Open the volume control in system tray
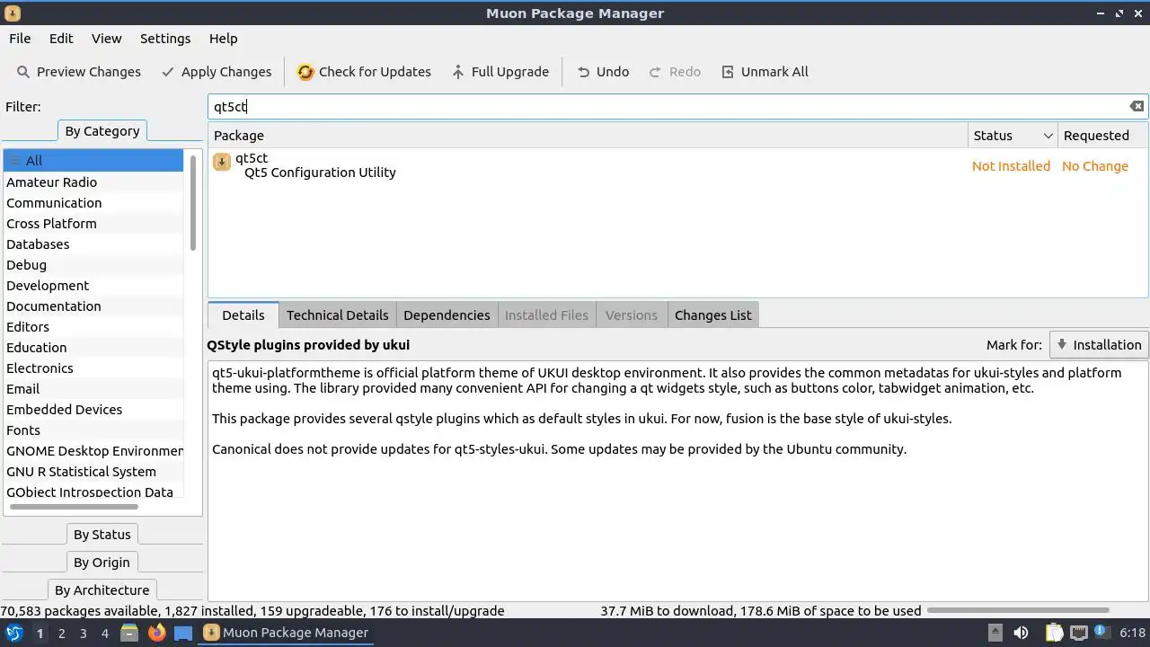Screen dimensions: 1150x647 pyautogui.click(x=1021, y=633)
